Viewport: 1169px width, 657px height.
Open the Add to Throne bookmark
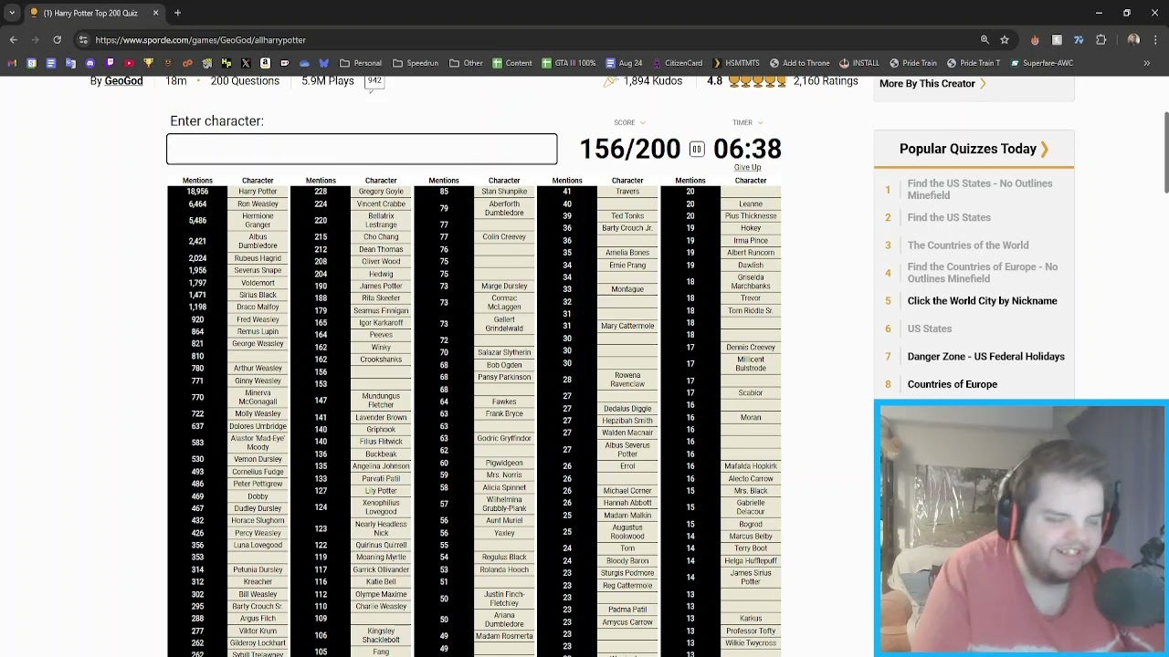[800, 63]
